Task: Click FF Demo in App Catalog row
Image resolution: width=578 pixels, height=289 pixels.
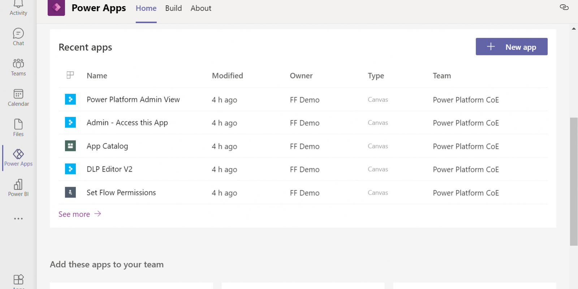Action: click(305, 146)
